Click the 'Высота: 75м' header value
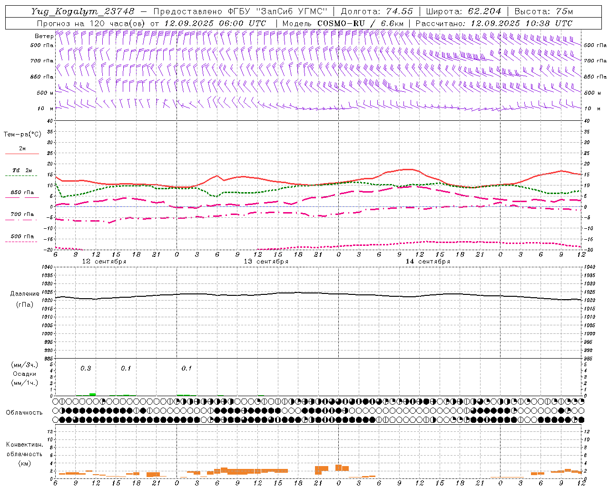This screenshot has width=609, height=487. tap(543, 11)
